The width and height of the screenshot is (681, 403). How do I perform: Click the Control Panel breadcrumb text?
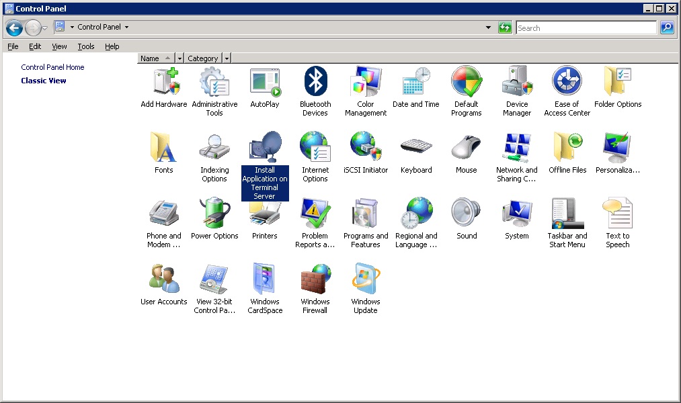(99, 27)
